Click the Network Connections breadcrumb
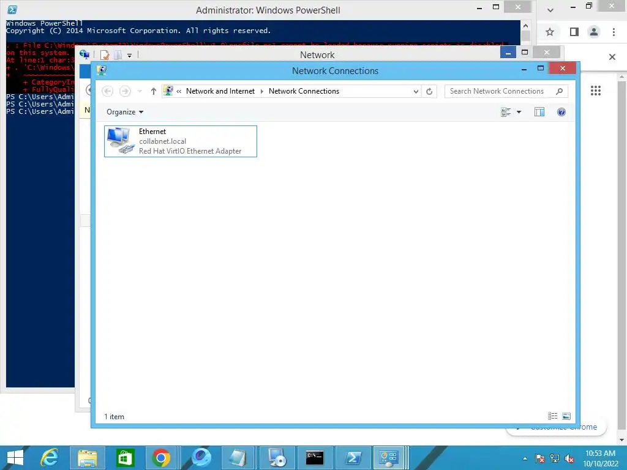Image resolution: width=627 pixels, height=470 pixels. 304,91
